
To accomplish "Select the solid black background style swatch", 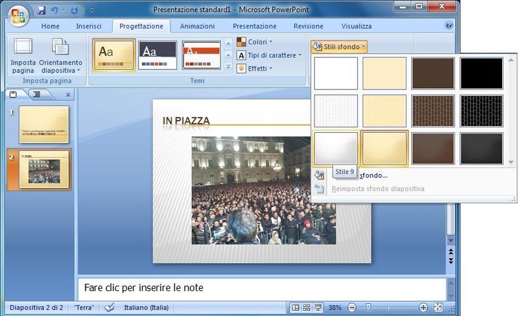I will tap(481, 74).
